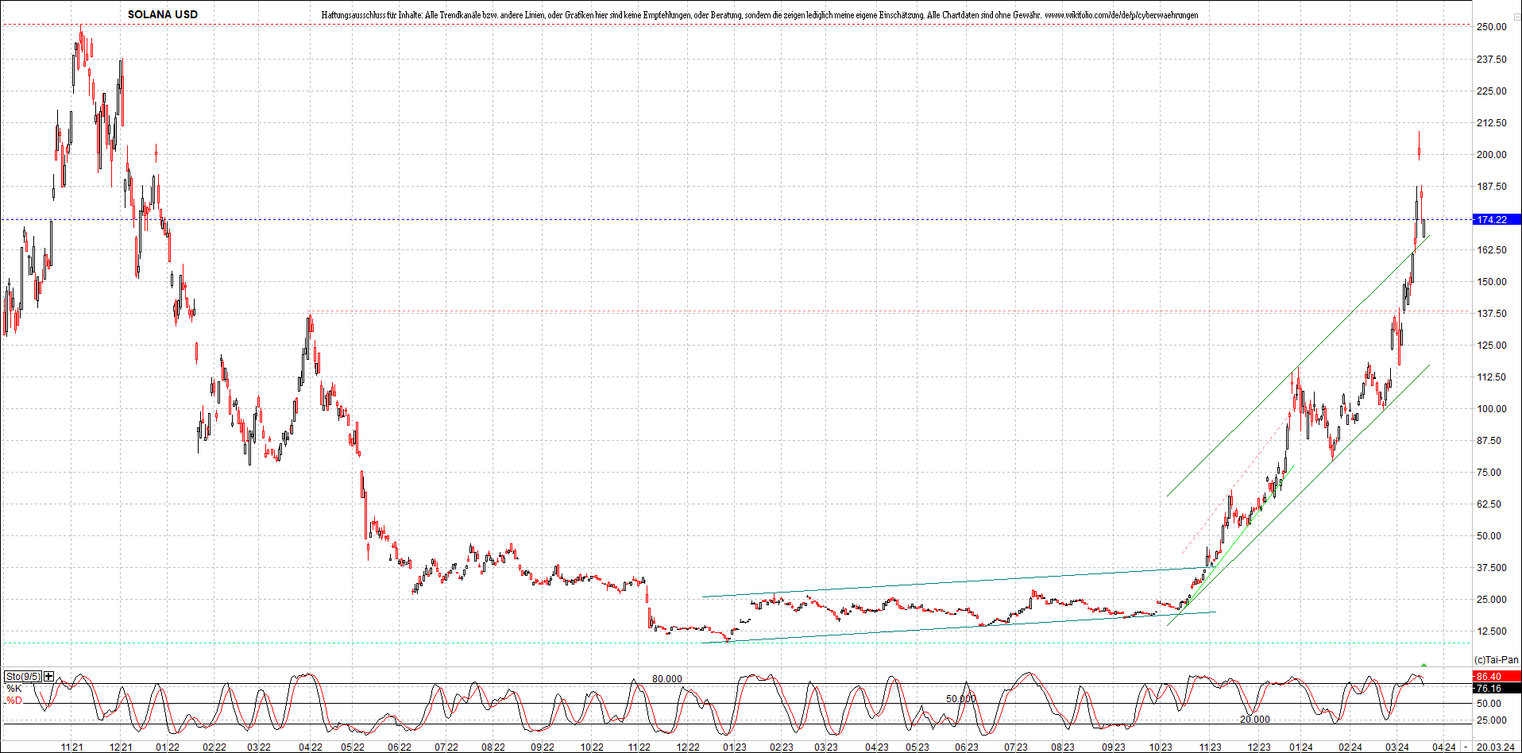Click the 150.00 price axis label
The width and height of the screenshot is (1522, 753).
pos(1492,282)
